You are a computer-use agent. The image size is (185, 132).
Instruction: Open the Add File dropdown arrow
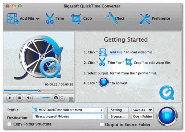[x=38, y=19]
